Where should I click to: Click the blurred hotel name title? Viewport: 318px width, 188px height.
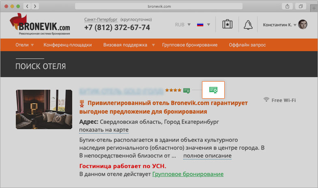pyautogui.click(x=121, y=91)
